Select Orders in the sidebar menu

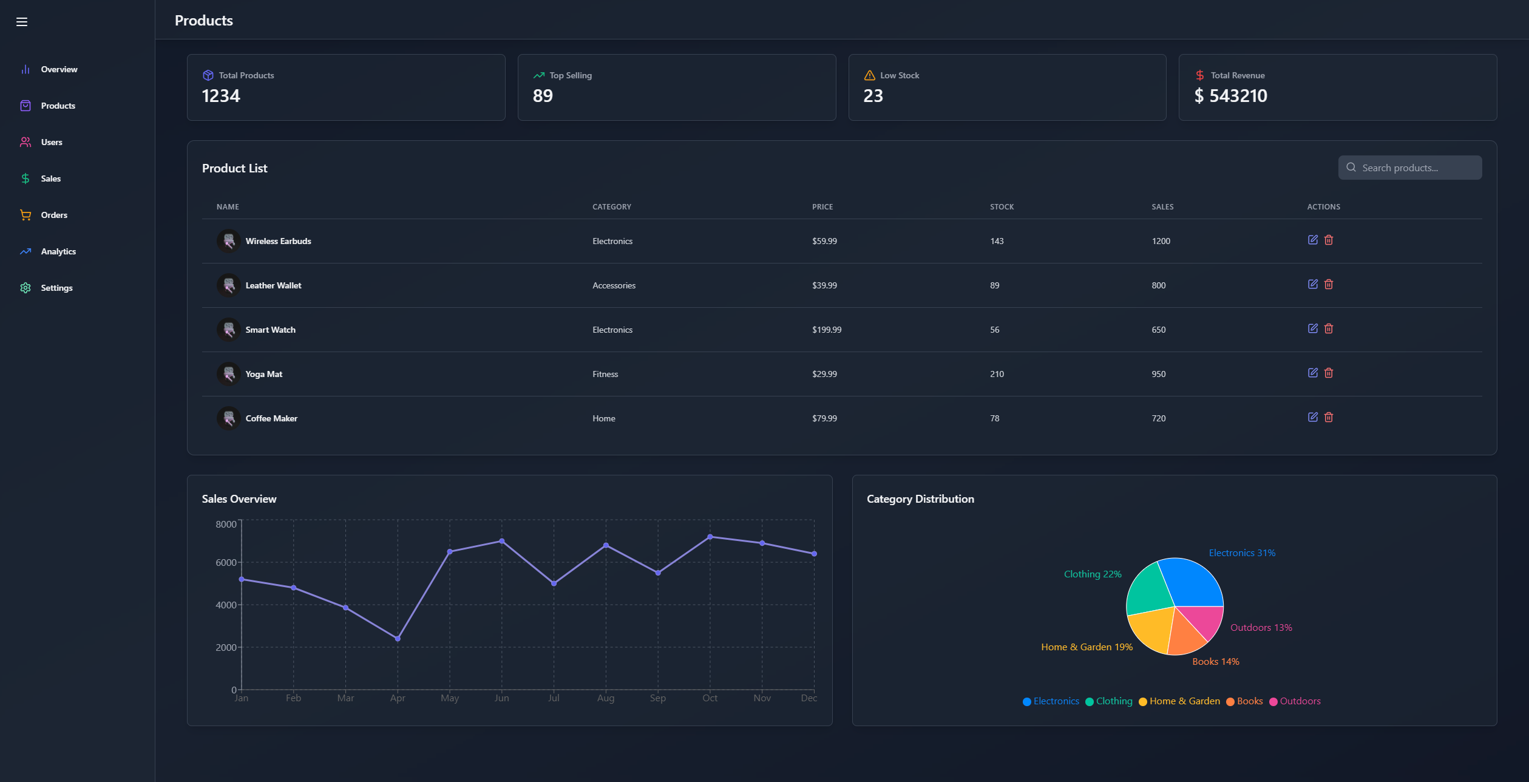pyautogui.click(x=54, y=215)
